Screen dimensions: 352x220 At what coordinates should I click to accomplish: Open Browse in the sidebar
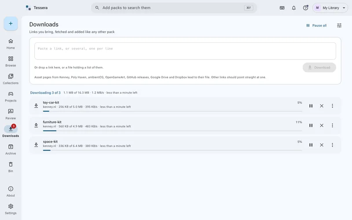pyautogui.click(x=11, y=62)
